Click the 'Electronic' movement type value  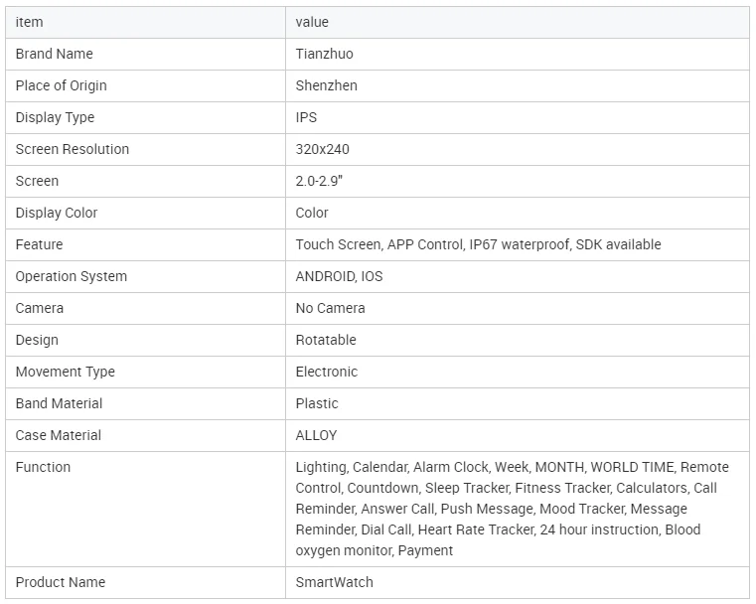click(326, 372)
